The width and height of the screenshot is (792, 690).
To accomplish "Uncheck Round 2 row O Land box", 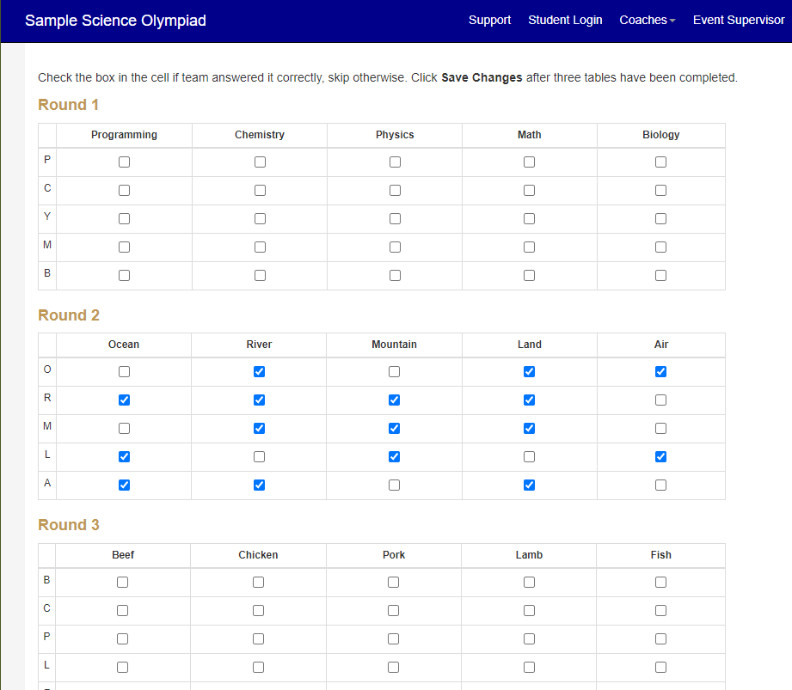I will [530, 371].
